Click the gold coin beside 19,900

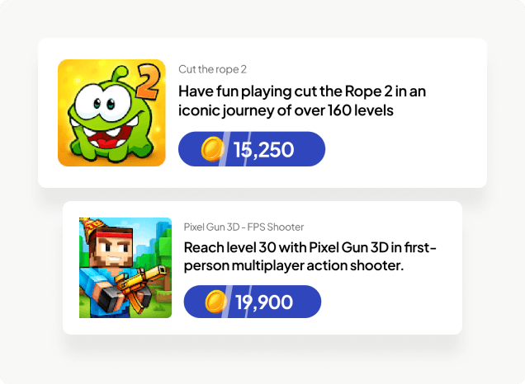click(x=216, y=302)
